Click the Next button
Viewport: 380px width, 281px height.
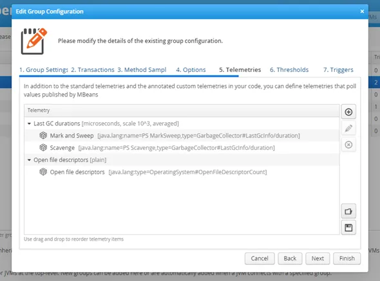tap(318, 258)
